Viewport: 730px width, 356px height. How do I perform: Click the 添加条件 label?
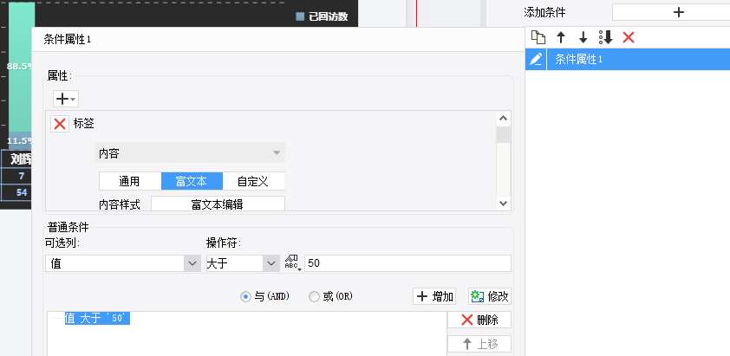(544, 13)
